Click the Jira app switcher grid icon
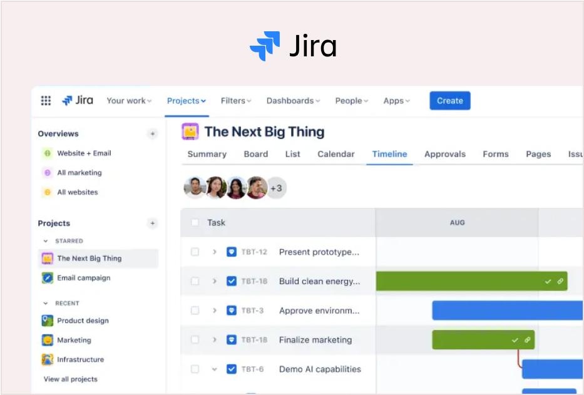This screenshot has width=584, height=395. click(x=46, y=100)
